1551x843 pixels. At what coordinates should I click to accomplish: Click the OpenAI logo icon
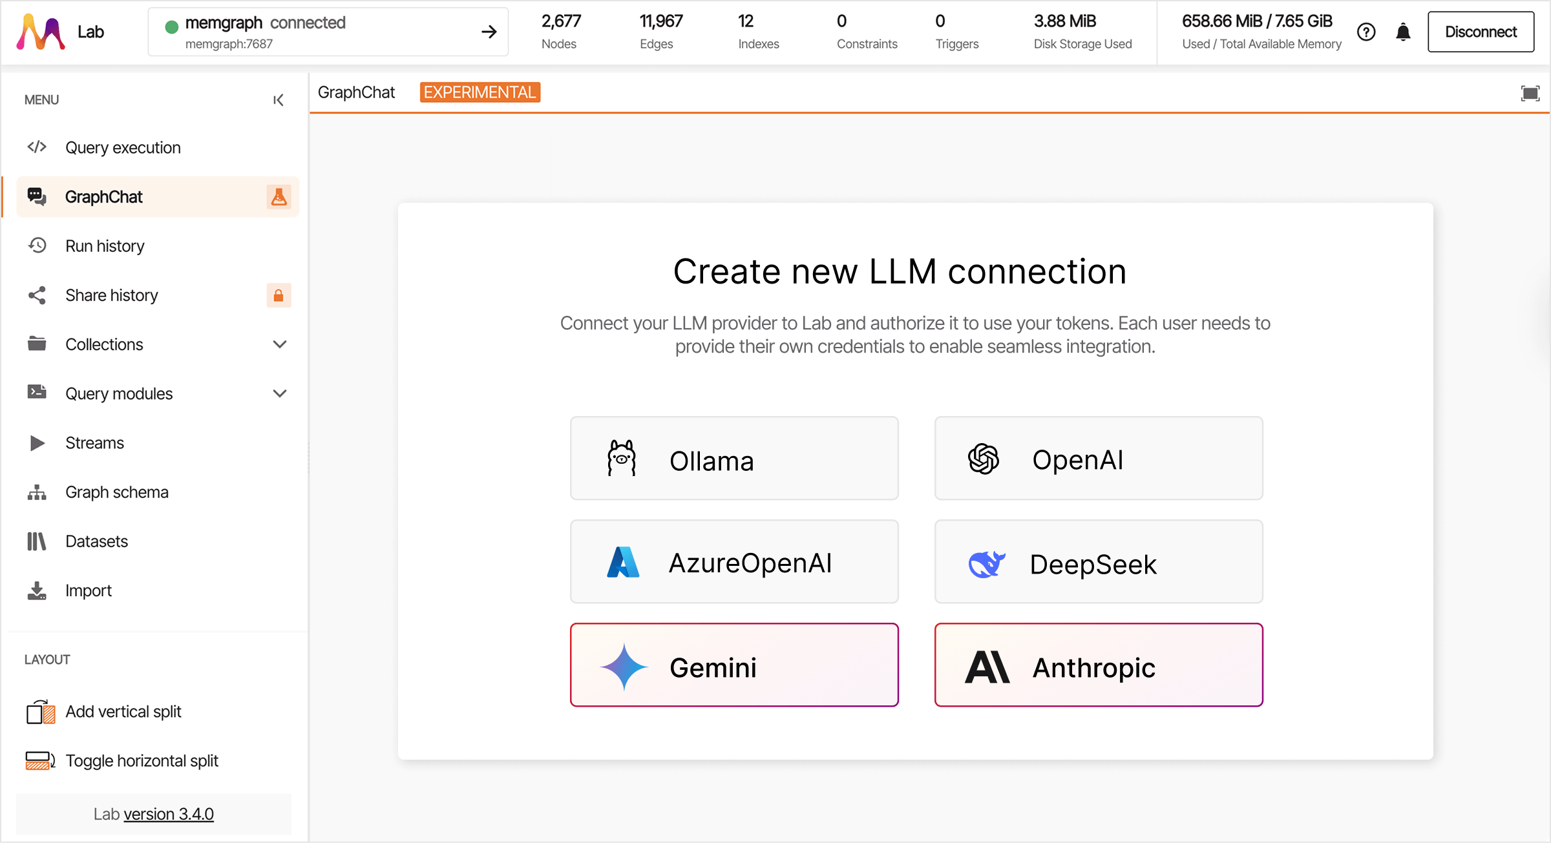(984, 459)
